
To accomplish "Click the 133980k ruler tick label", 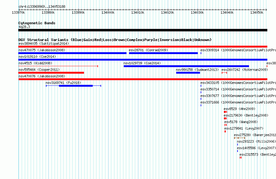I will click(x=48, y=12).
